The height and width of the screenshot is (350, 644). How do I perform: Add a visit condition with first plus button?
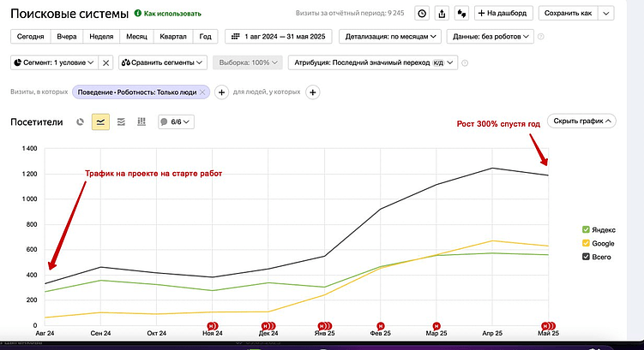coord(221,92)
